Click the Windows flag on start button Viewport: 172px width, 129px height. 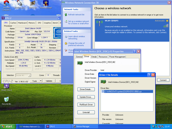(x=3, y=127)
